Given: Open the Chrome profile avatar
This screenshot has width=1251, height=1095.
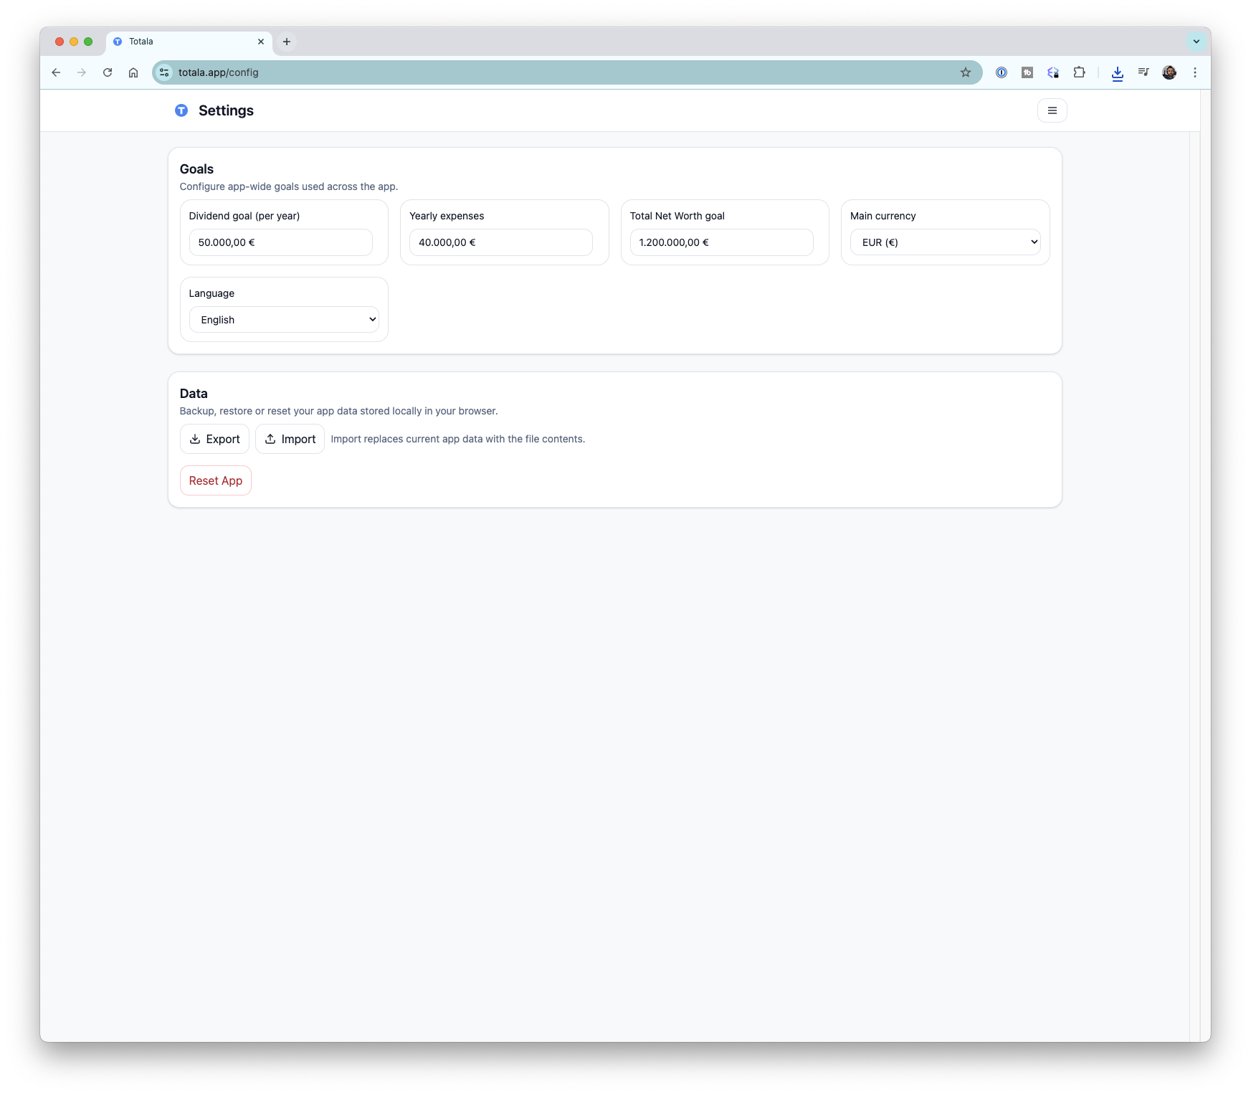Looking at the screenshot, I should (x=1169, y=72).
